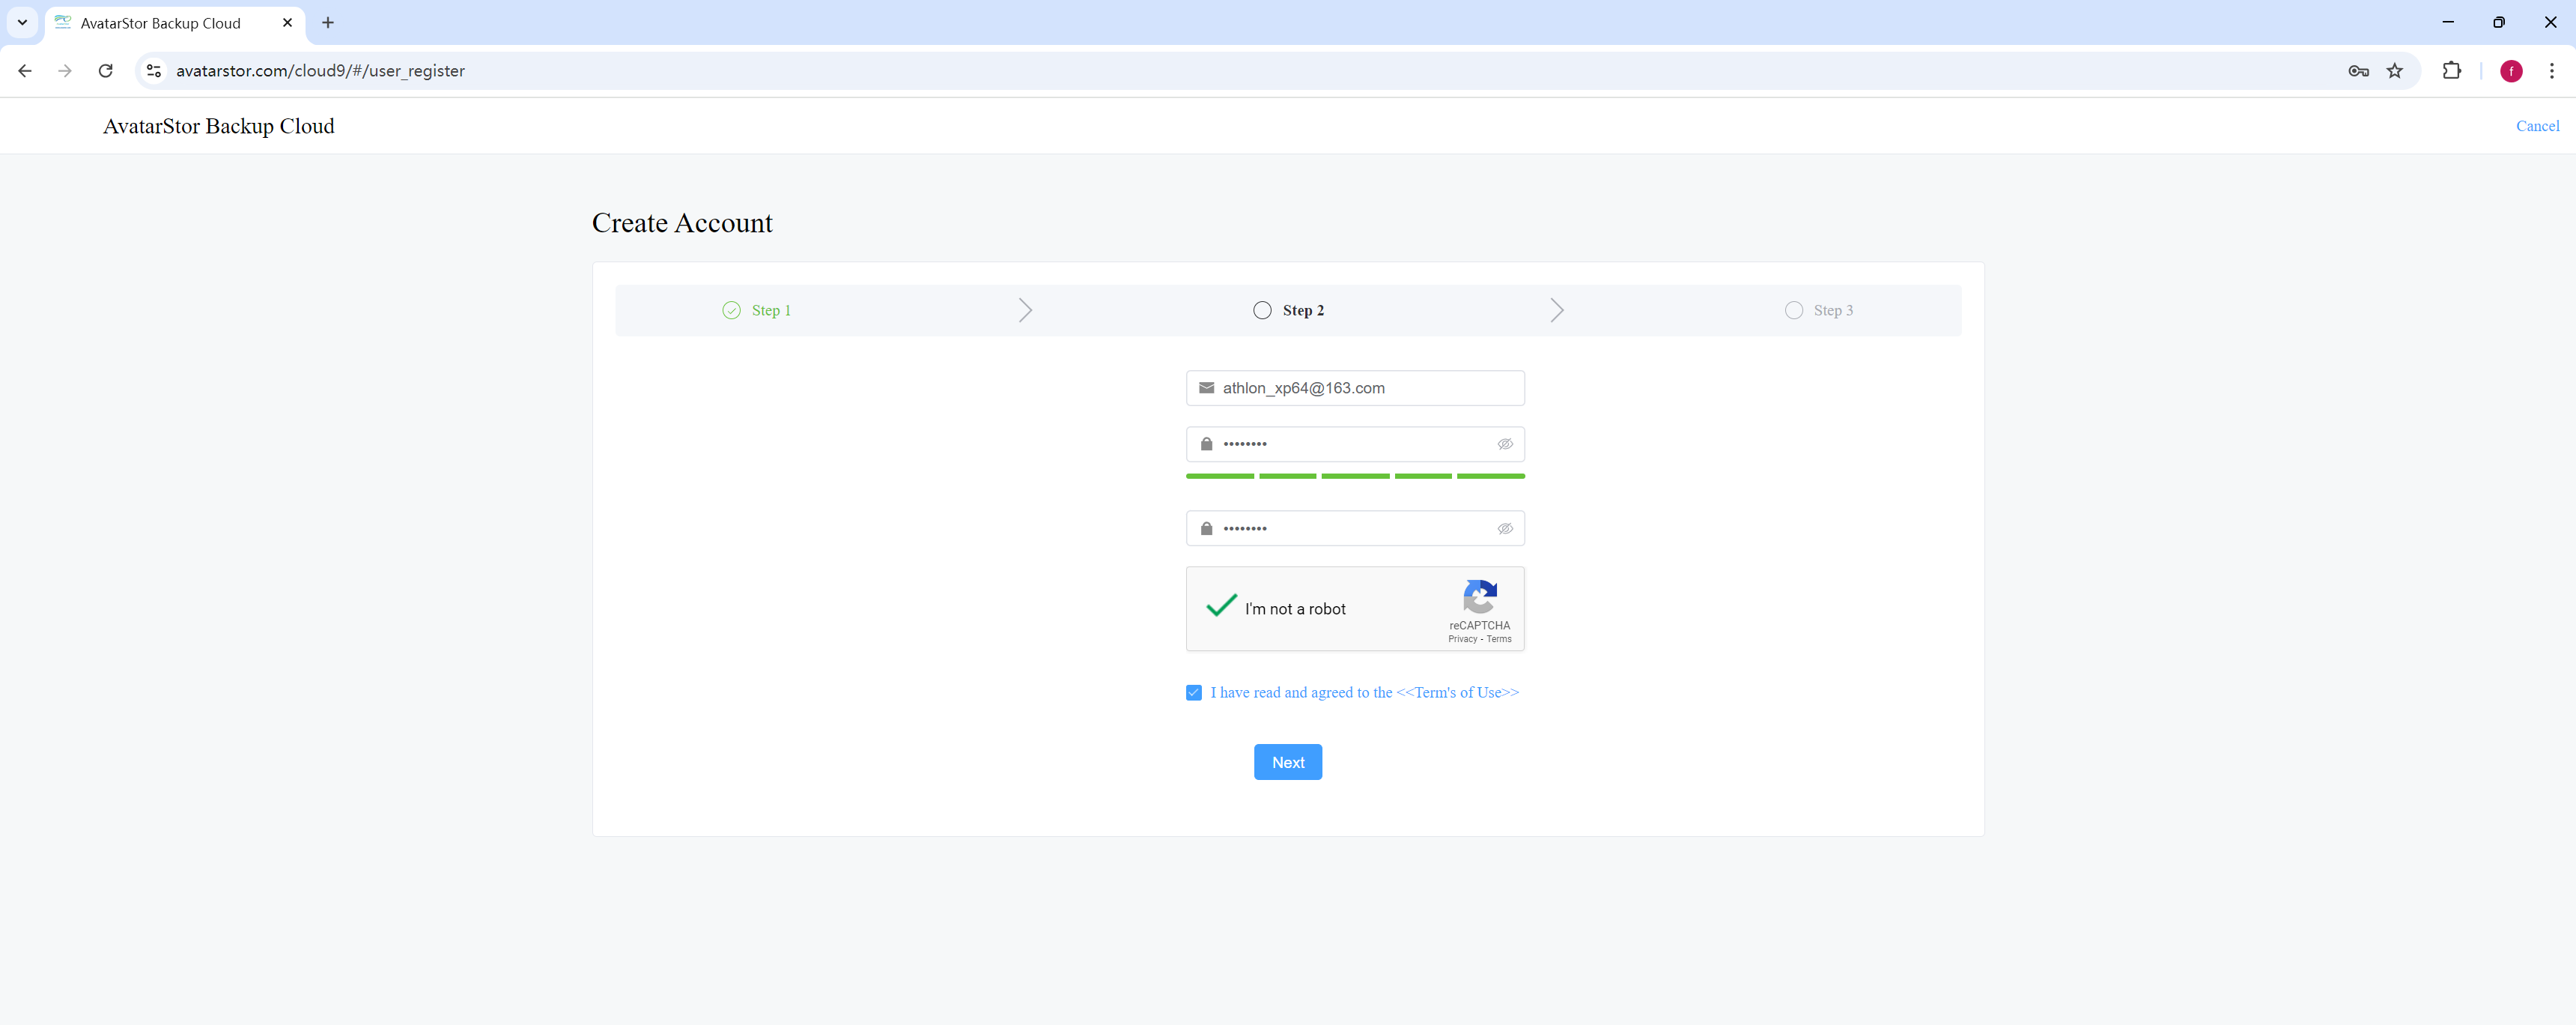This screenshot has height=1025, width=2576.
Task: Uncheck the Terms of Use agreement checkbox
Action: 1193,692
